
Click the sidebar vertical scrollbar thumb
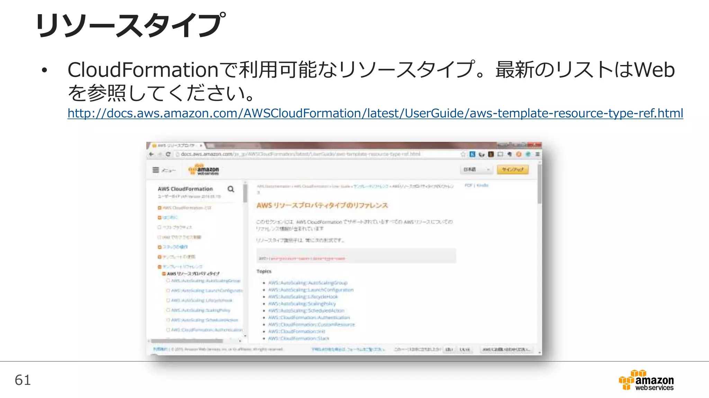[x=245, y=193]
